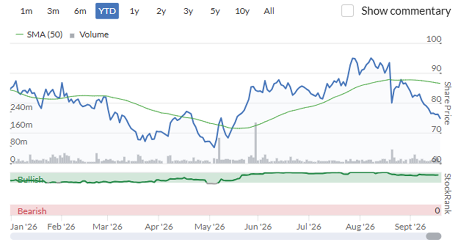Select the YTD range button
The image size is (458, 245).
(x=107, y=11)
